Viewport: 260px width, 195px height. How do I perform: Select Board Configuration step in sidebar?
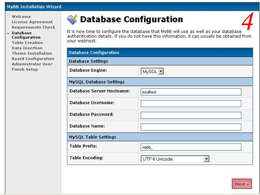(x=33, y=59)
